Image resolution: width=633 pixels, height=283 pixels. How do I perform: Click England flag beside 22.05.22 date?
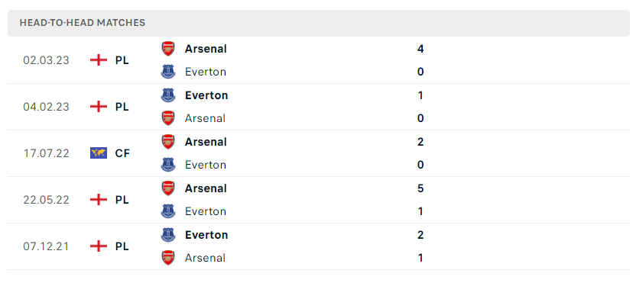(x=99, y=200)
